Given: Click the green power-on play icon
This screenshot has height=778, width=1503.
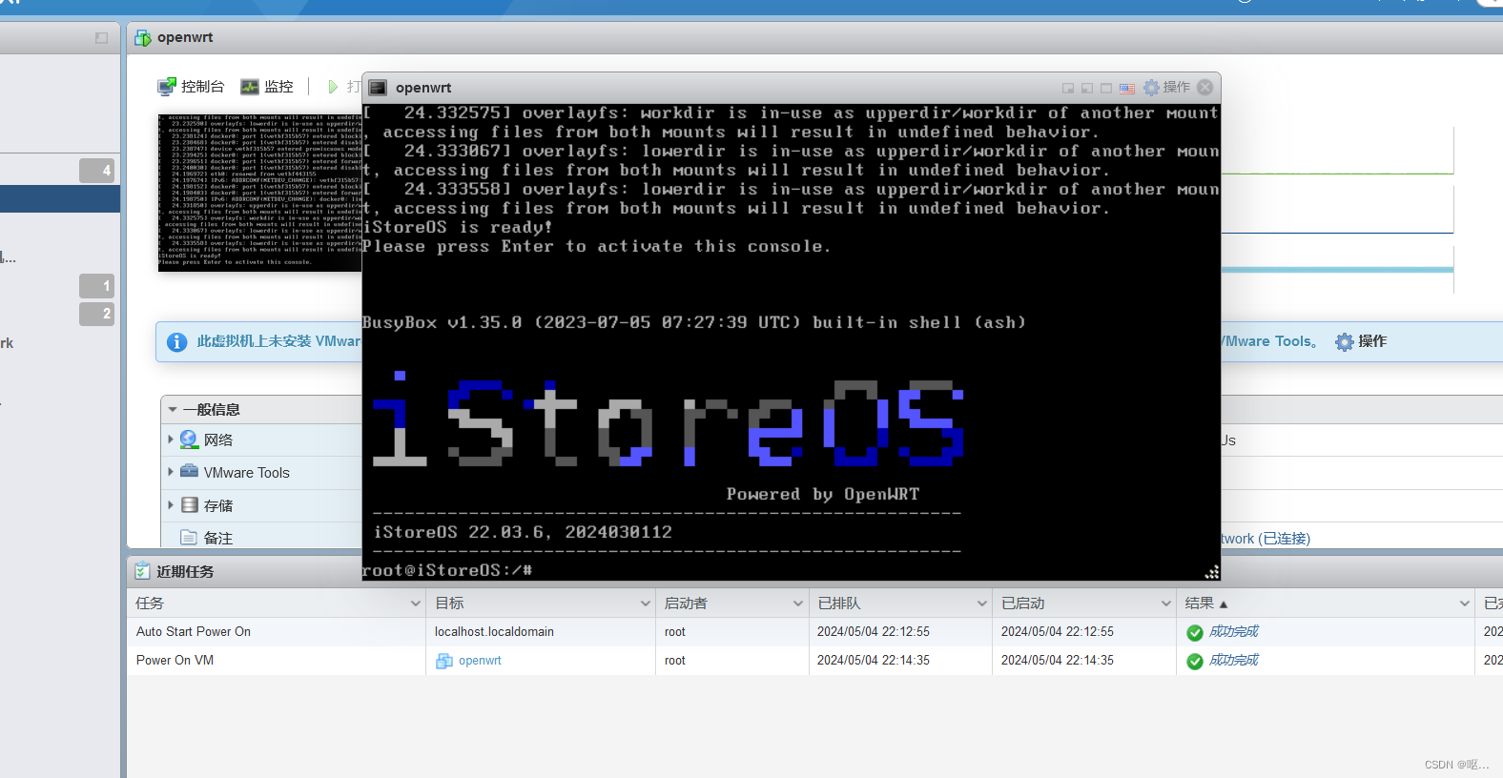Looking at the screenshot, I should point(333,87).
